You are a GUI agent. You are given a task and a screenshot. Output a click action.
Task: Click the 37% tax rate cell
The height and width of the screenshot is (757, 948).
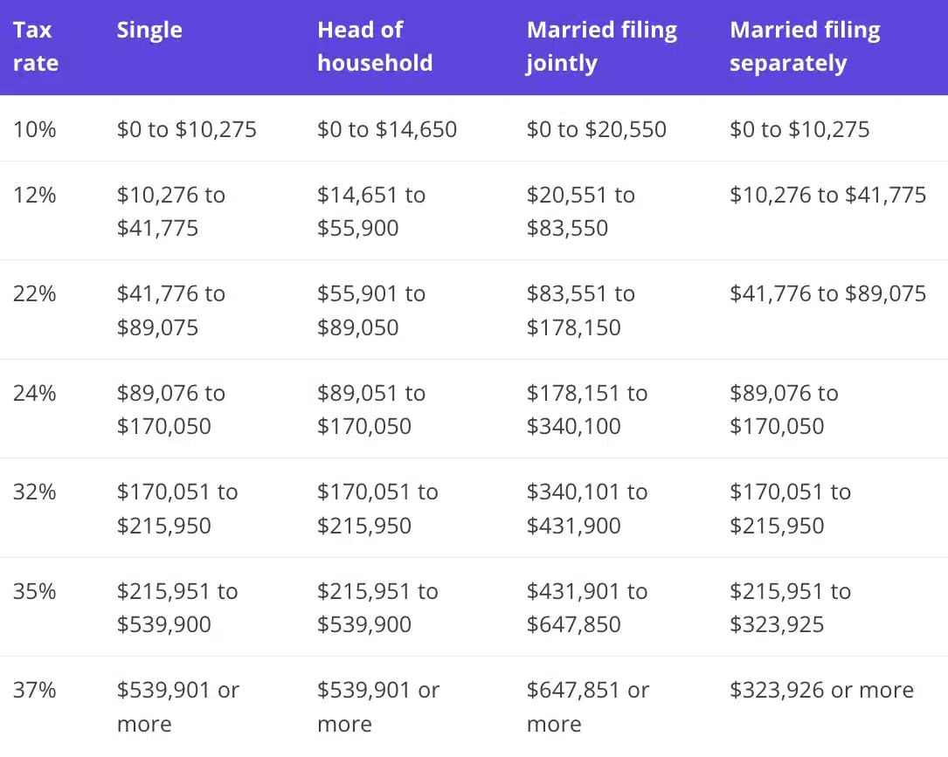point(35,690)
